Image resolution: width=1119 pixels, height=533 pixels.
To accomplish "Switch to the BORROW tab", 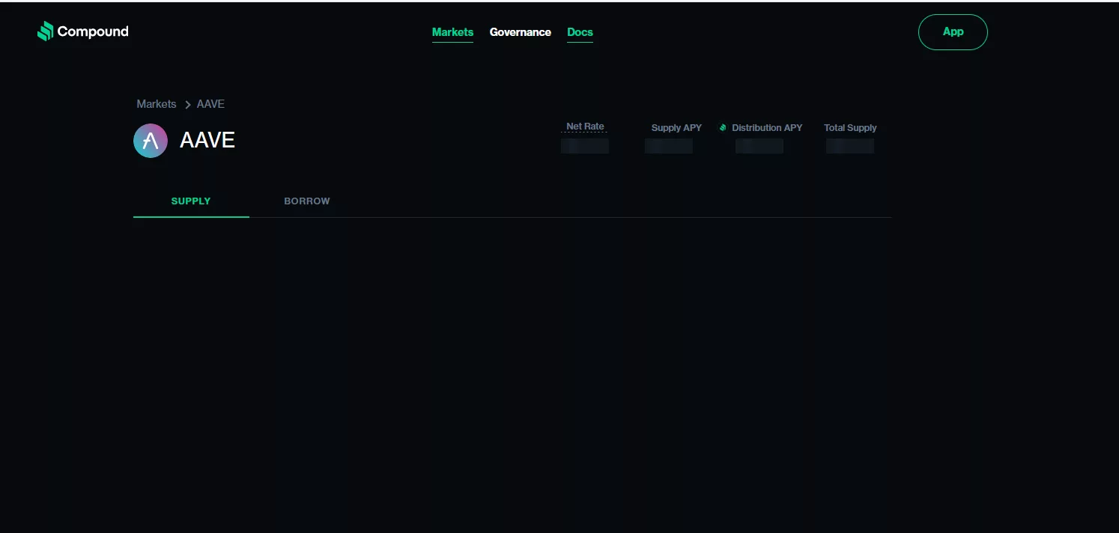I will (307, 201).
